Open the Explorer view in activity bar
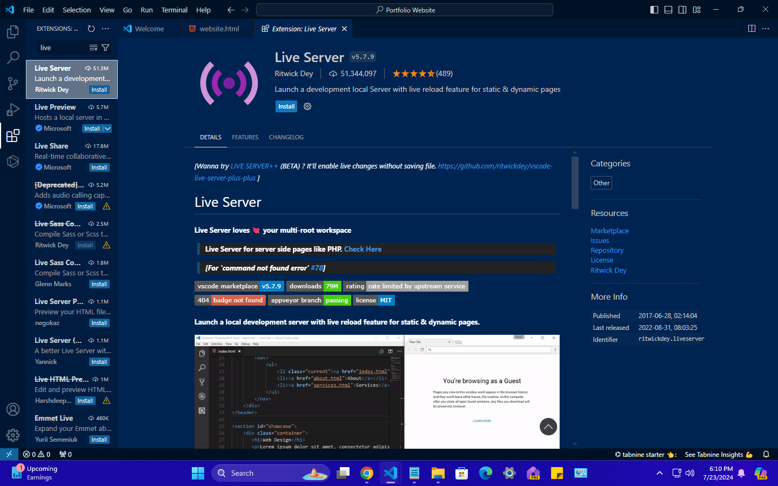 [13, 32]
